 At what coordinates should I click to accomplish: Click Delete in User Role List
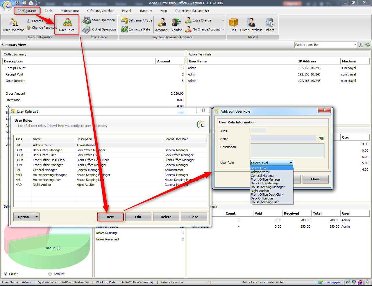pyautogui.click(x=166, y=217)
